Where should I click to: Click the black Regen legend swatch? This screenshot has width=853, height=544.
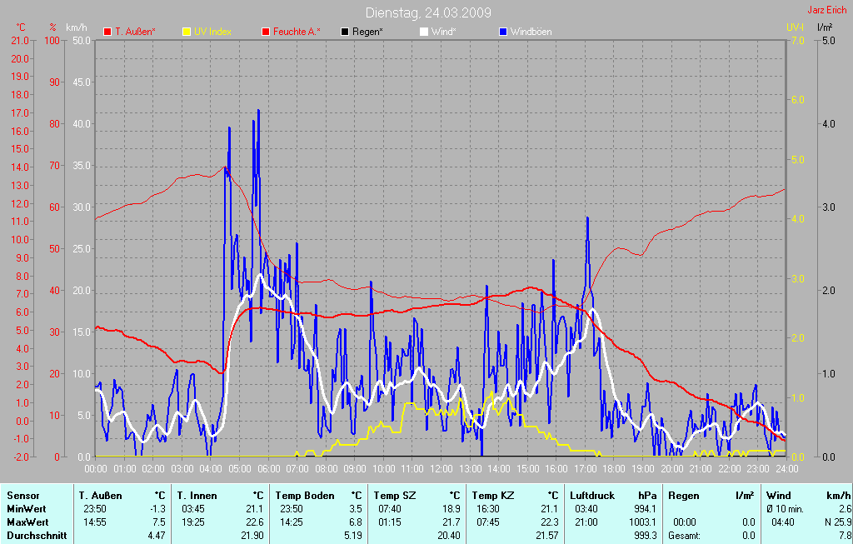[x=344, y=32]
